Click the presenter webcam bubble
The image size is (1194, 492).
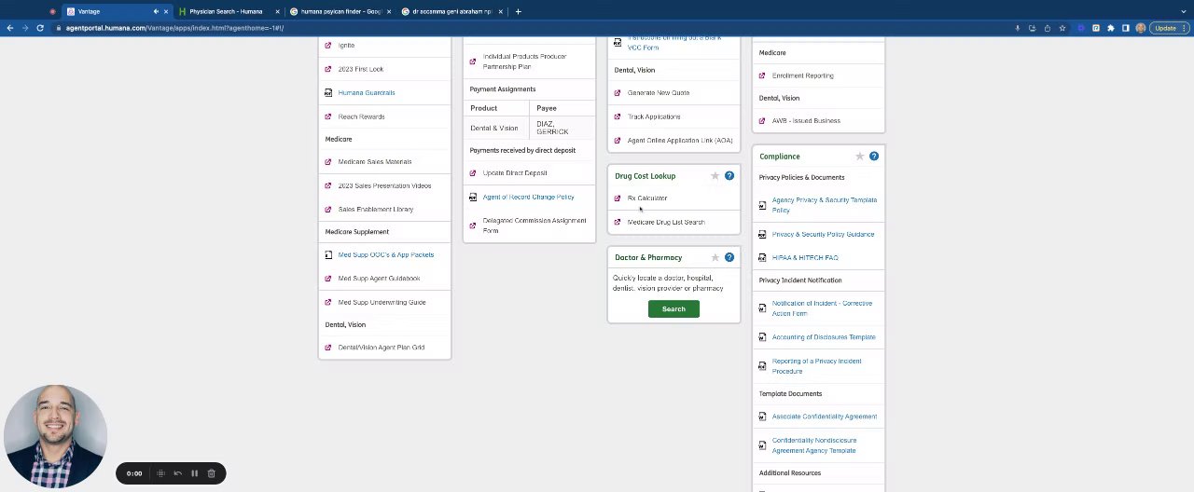[55, 436]
